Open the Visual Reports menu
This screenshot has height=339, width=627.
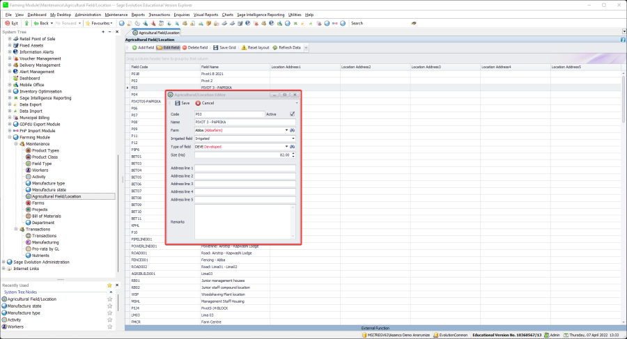tap(205, 14)
